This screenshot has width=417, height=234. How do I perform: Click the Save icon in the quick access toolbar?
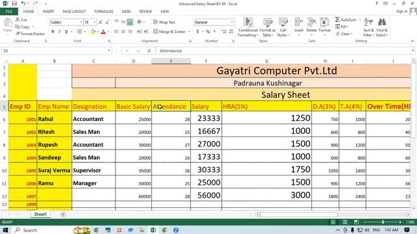pyautogui.click(x=14, y=3)
